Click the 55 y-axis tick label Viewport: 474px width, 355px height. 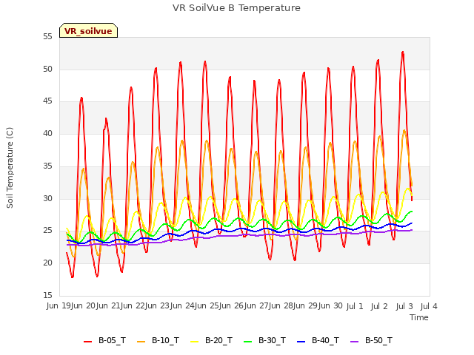(47, 37)
